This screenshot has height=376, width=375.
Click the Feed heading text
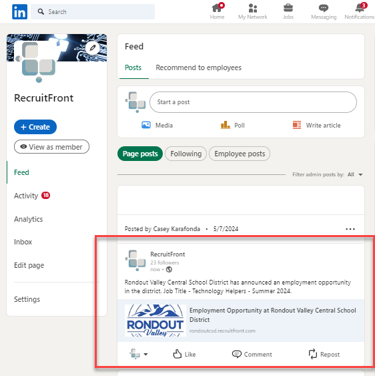click(x=134, y=47)
